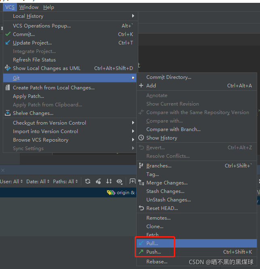Select Add in Git submenu
260x269 pixels.
point(197,85)
